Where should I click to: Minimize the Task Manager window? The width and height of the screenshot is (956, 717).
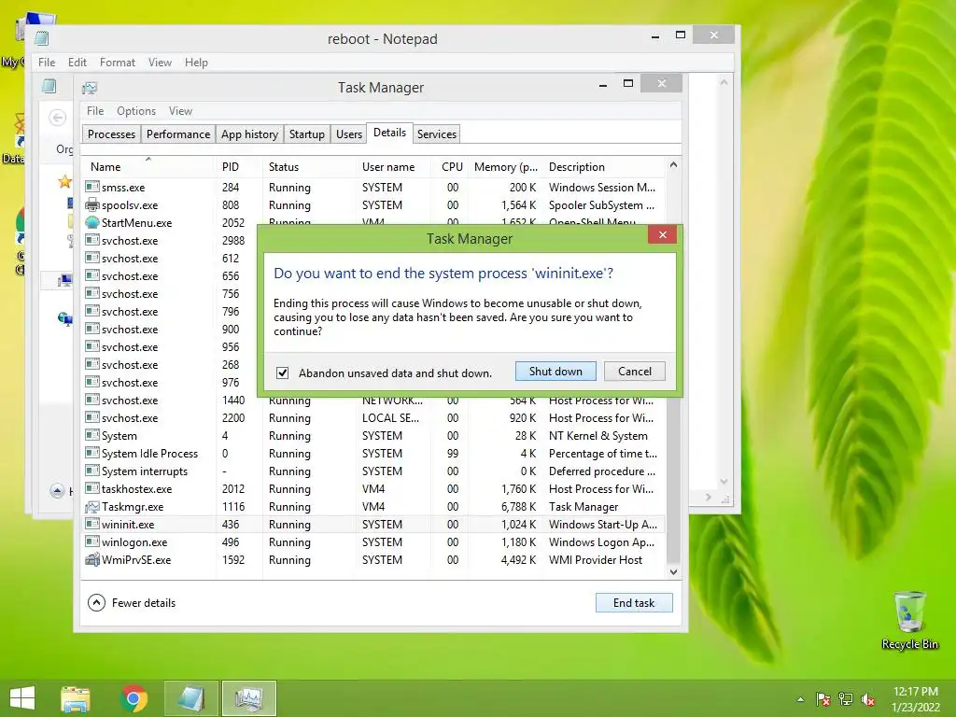(x=603, y=85)
